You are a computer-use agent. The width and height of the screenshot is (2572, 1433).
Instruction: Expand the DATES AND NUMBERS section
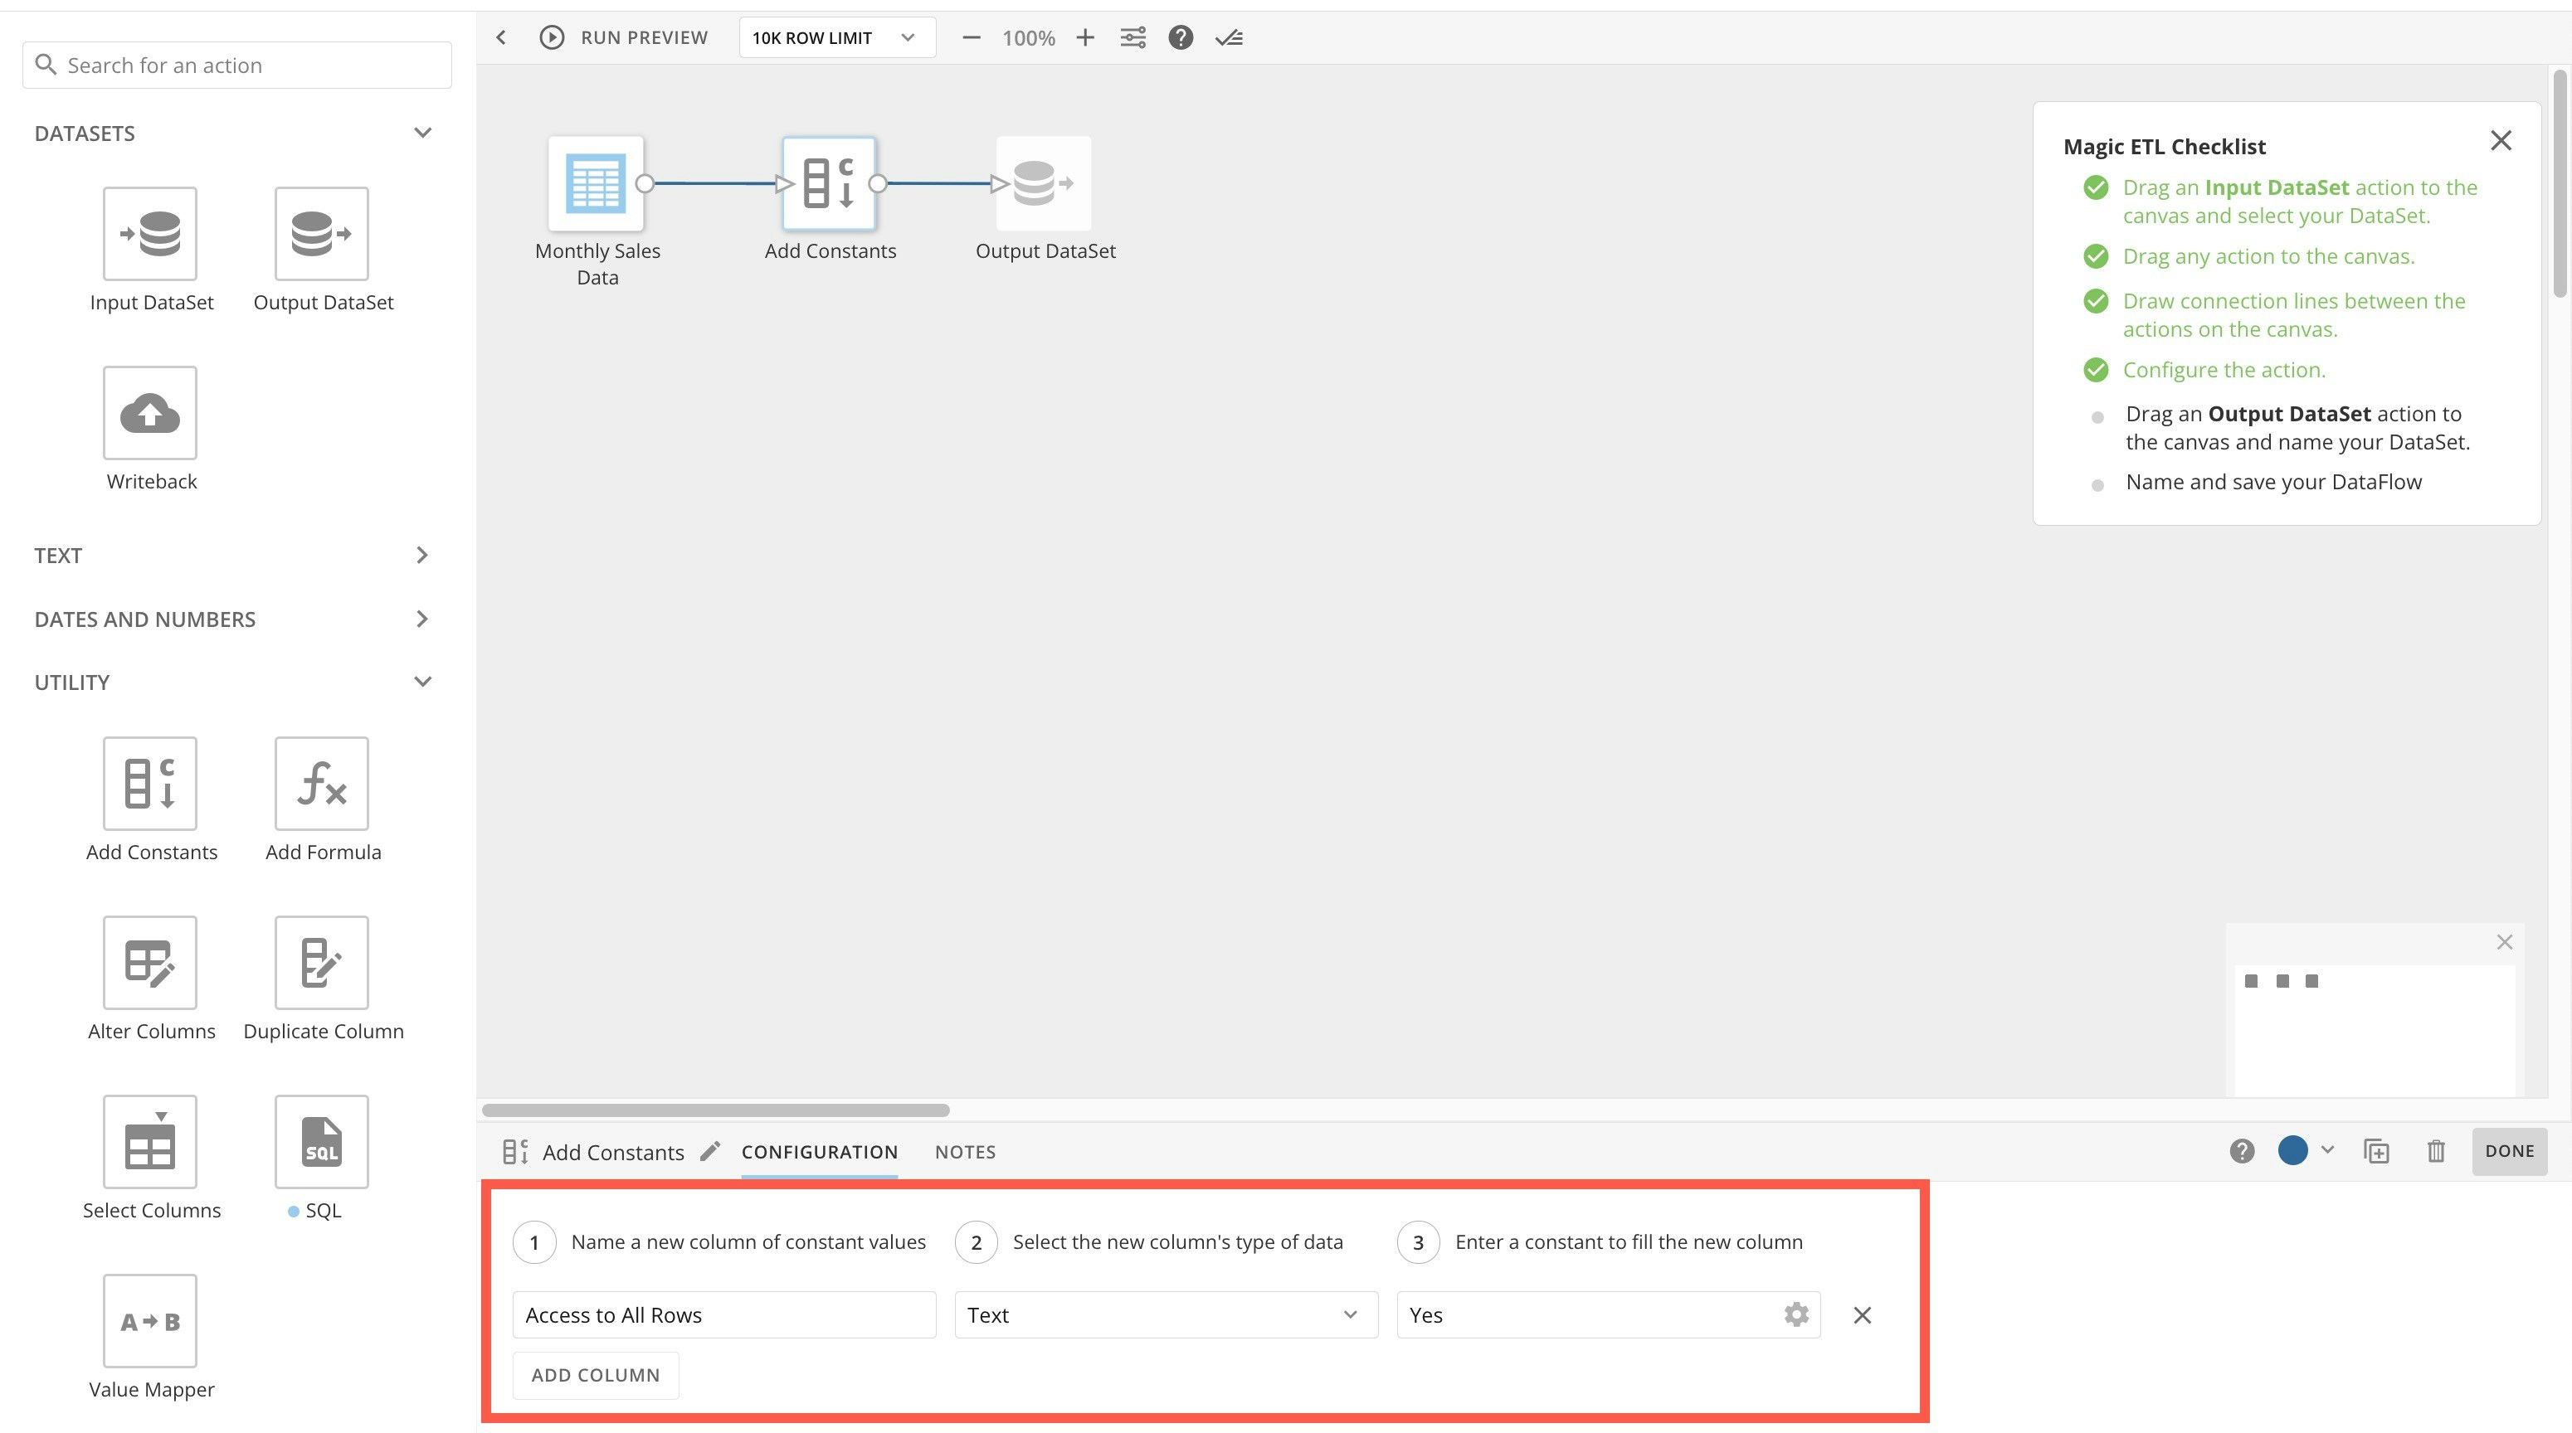point(422,619)
